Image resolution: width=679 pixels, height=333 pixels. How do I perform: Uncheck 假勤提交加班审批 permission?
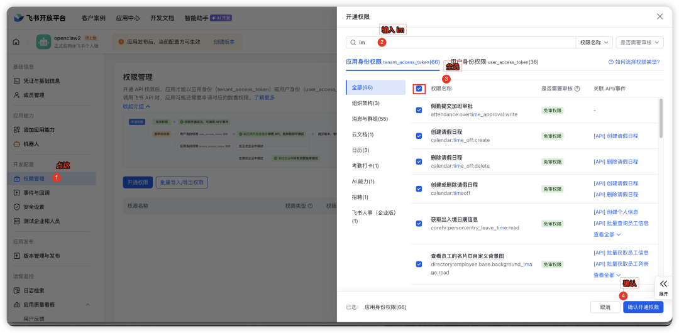[419, 111]
